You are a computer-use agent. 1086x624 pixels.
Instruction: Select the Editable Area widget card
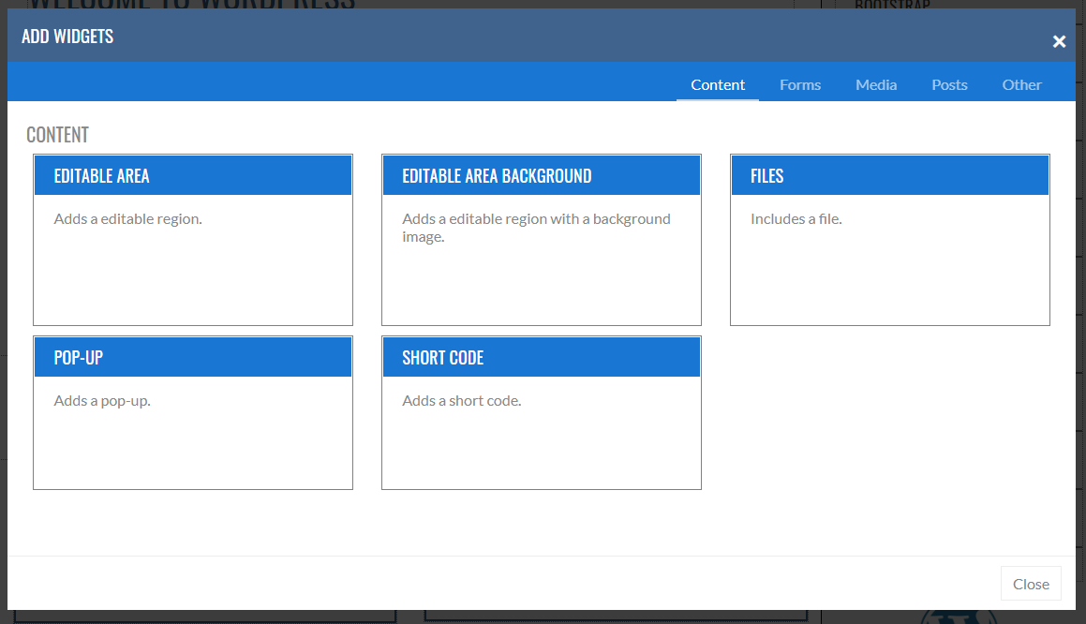point(193,240)
